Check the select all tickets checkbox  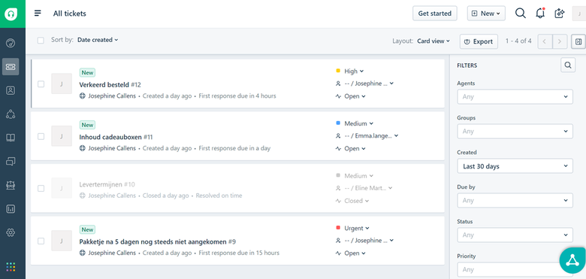point(41,40)
